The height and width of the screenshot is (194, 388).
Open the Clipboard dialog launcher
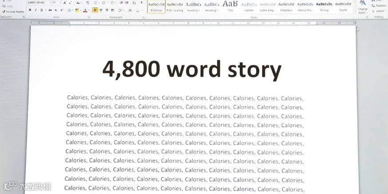click(24, 17)
